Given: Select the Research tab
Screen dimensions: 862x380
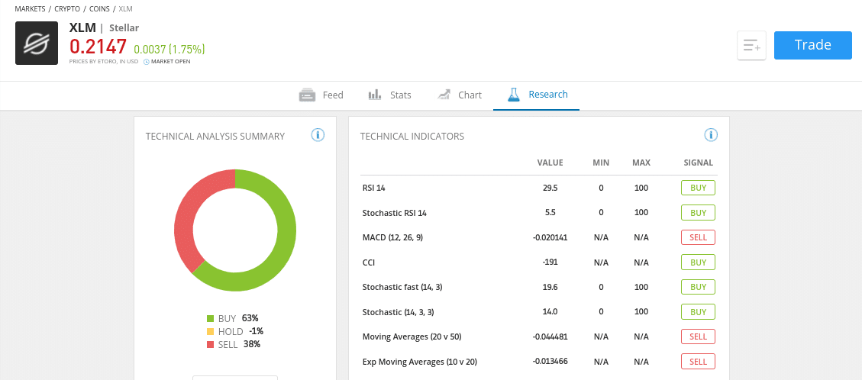Looking at the screenshot, I should [537, 95].
